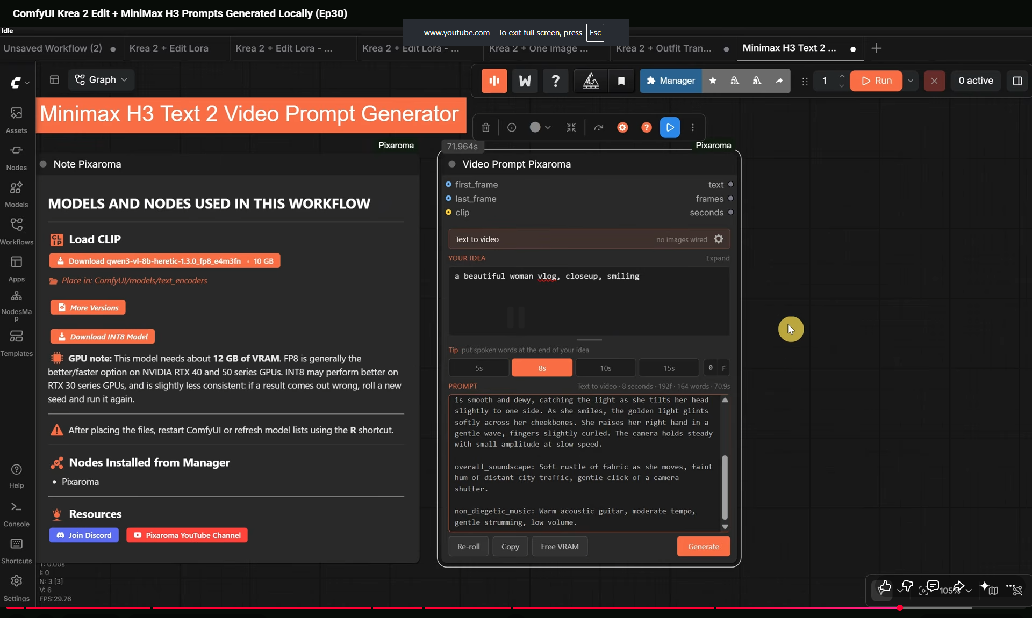Open ComfyUI Settings
This screenshot has width=1032, height=618.
point(17,588)
